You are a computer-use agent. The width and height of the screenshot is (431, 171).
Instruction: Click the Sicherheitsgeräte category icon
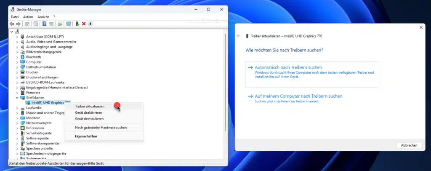pyautogui.click(x=23, y=134)
